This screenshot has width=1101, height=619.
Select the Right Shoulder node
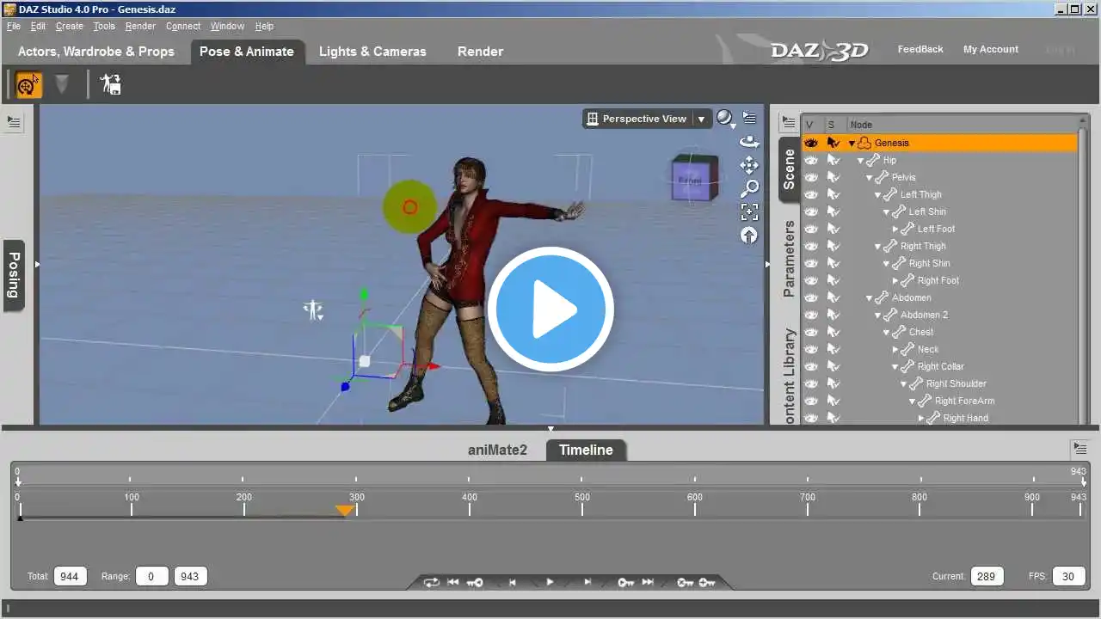[x=956, y=383]
